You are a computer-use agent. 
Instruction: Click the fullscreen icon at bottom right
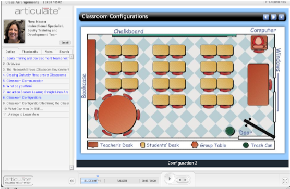[x=285, y=181]
